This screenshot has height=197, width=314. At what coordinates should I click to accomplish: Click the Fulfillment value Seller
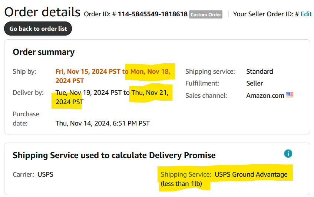tap(255, 83)
